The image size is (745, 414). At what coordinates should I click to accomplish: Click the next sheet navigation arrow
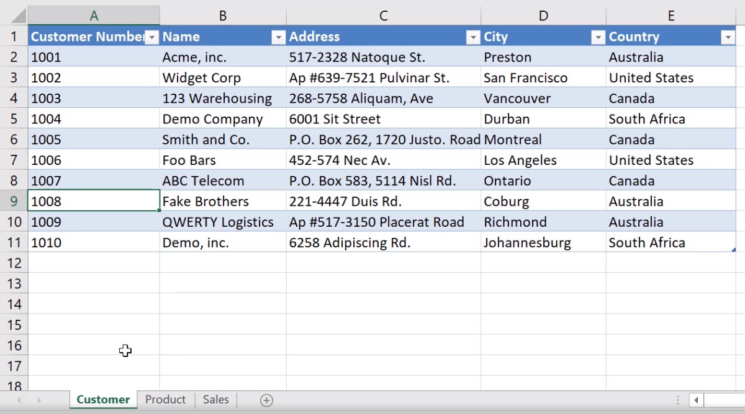pos(39,400)
